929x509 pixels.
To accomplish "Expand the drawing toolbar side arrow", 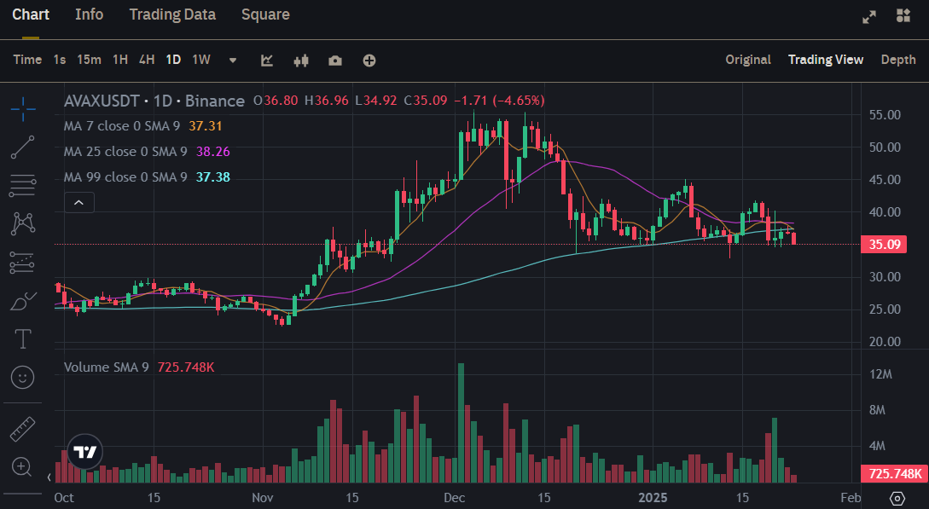I will (49, 477).
